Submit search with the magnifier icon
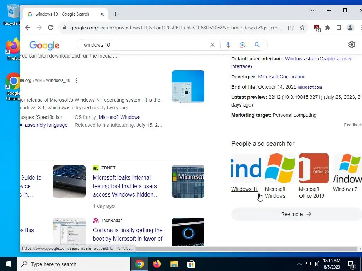 tap(257, 45)
